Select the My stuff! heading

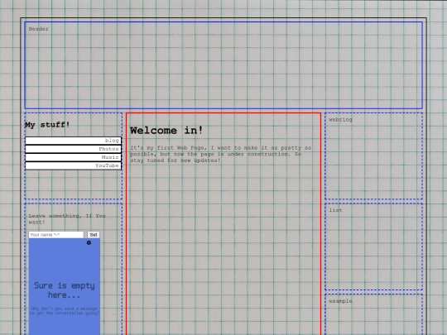pyautogui.click(x=47, y=124)
